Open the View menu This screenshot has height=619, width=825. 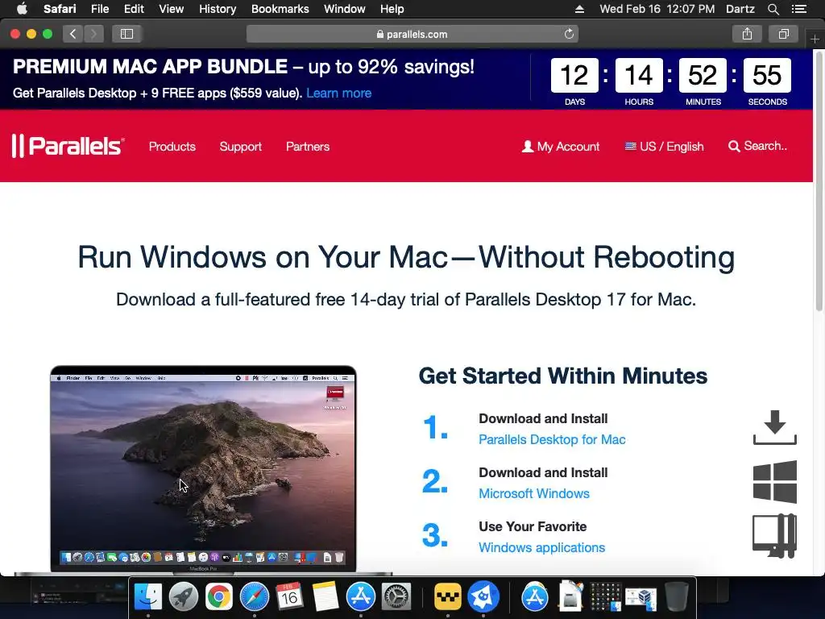[x=171, y=9]
